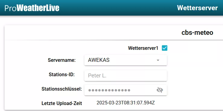Click the Peter L. placeholder text
Screen dimensions: 223x111
[x=97, y=76]
